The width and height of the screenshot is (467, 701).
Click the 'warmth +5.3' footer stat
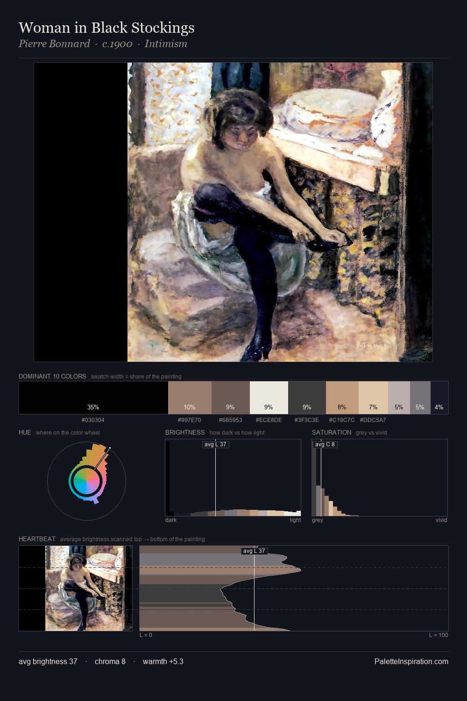coord(163,662)
